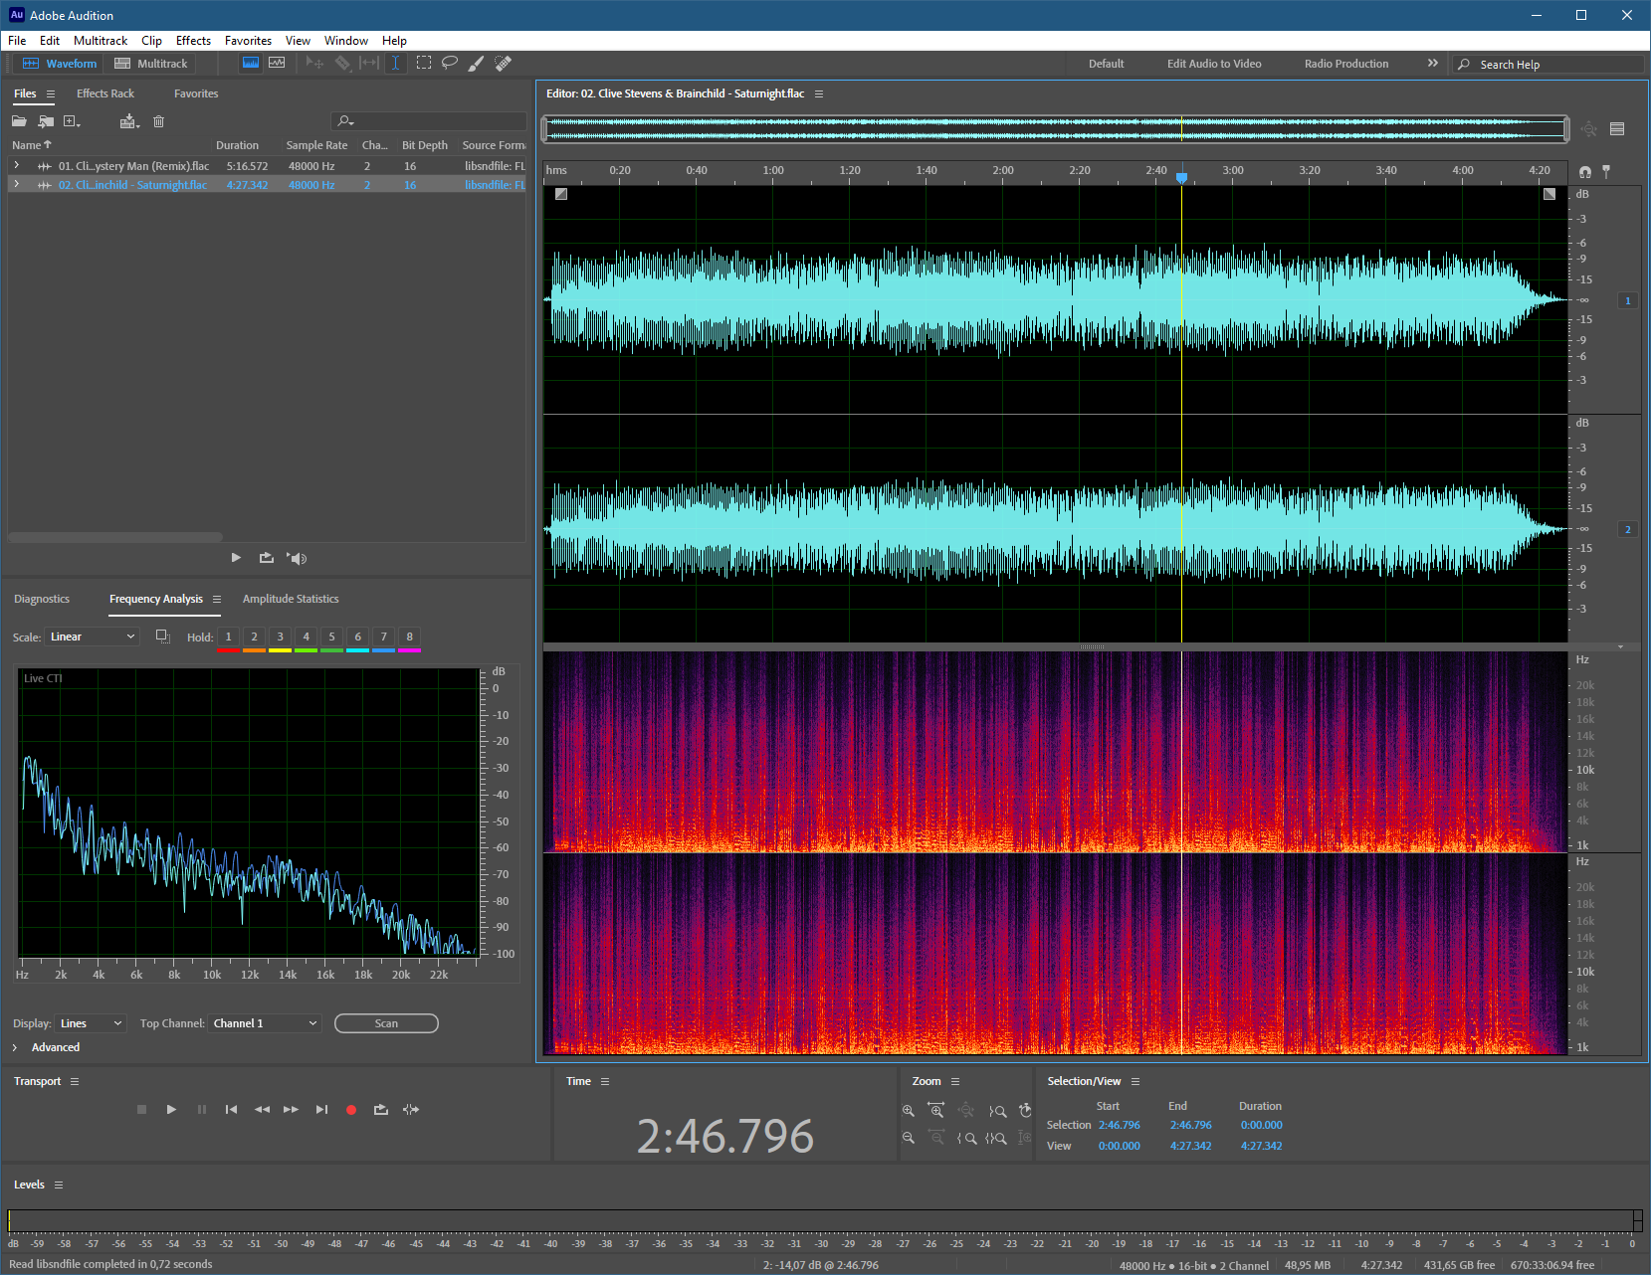Open the Effects menu
The width and height of the screenshot is (1651, 1275).
click(x=193, y=41)
